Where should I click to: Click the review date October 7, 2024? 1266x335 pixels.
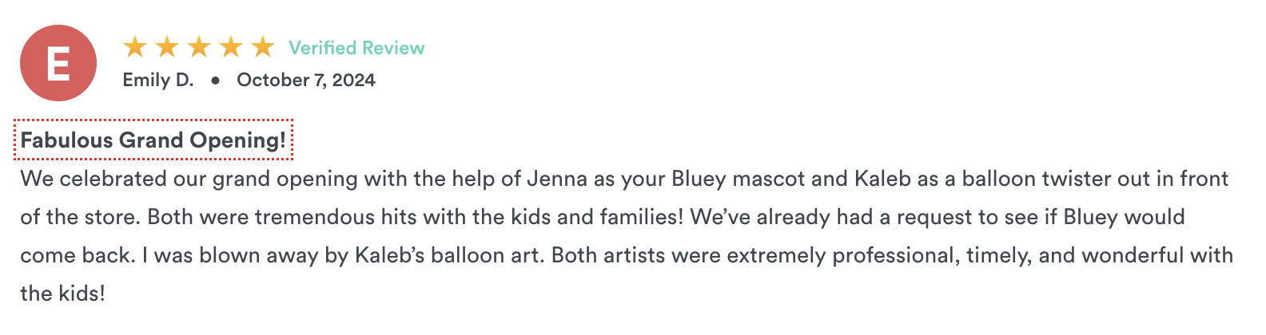[x=306, y=81]
